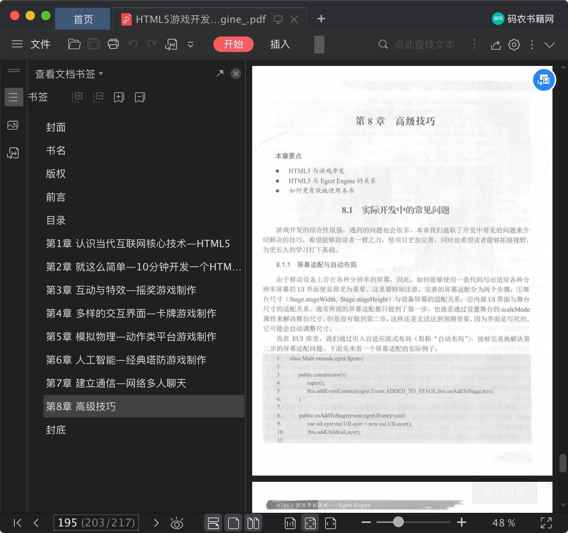Jump to 目录 bookmark
The width and height of the screenshot is (568, 533).
tap(56, 220)
